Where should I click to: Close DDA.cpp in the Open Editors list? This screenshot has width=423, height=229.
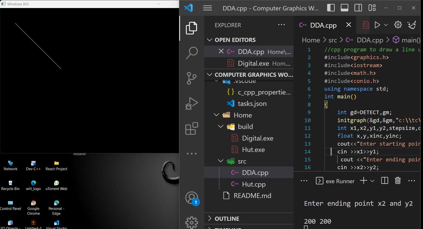click(x=221, y=51)
